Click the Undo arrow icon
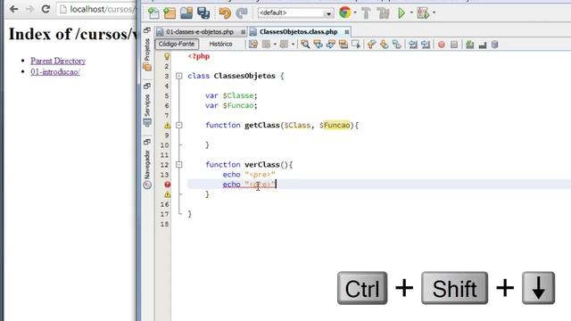This screenshot has width=571, height=321. pos(225,13)
